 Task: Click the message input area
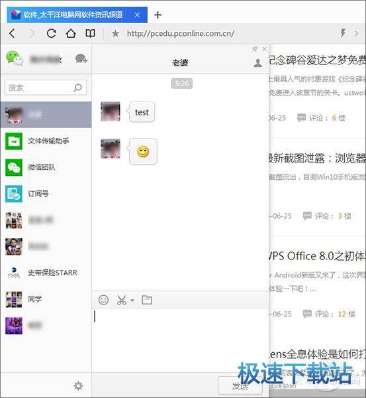[x=180, y=340]
